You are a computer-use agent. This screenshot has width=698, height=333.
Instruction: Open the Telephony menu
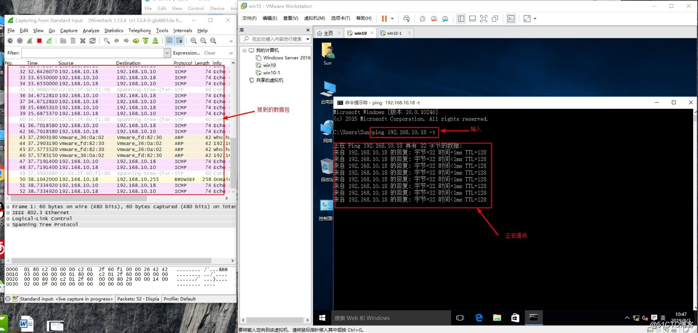(140, 30)
